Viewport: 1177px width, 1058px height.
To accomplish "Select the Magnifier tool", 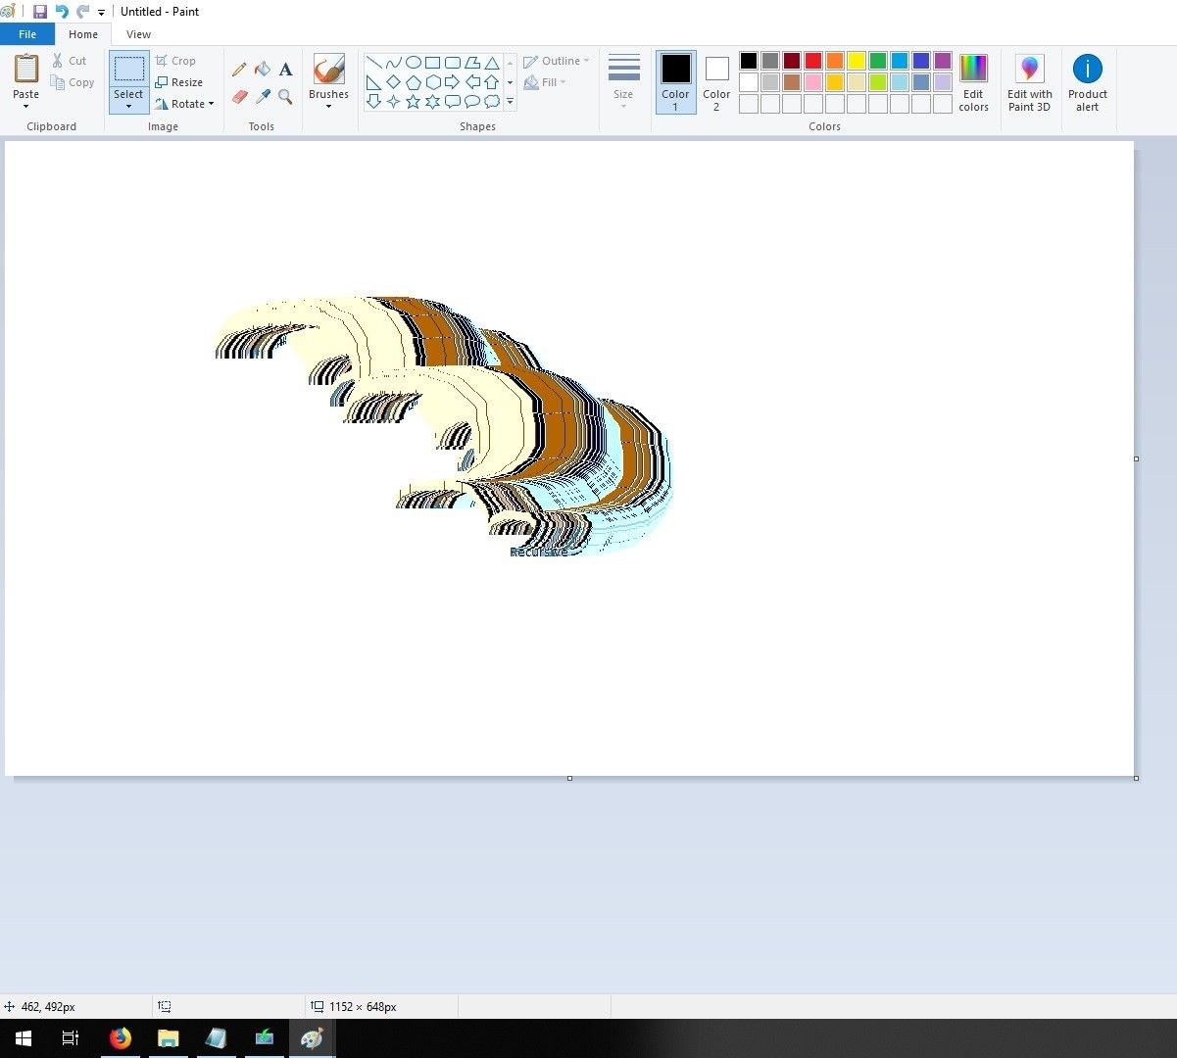I will (x=285, y=98).
